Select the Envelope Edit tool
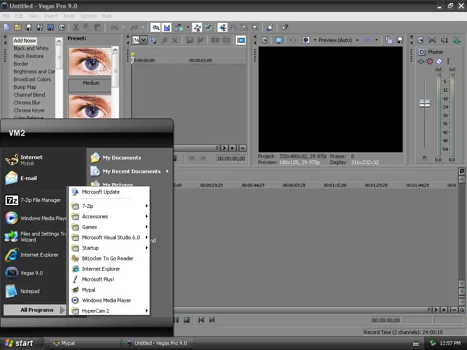The width and height of the screenshot is (467, 350). [233, 28]
